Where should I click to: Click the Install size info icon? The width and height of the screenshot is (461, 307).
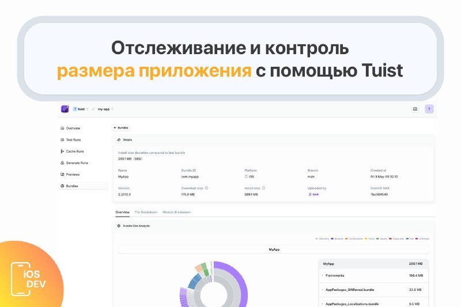(x=263, y=188)
